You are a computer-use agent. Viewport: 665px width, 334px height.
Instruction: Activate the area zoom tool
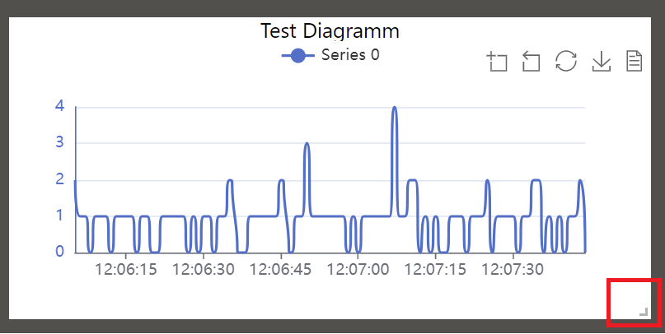pos(497,62)
